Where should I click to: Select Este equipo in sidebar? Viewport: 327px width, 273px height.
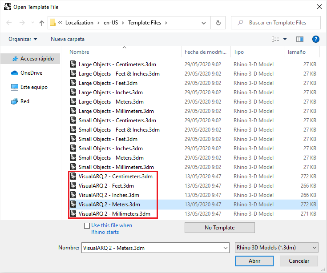click(29, 87)
